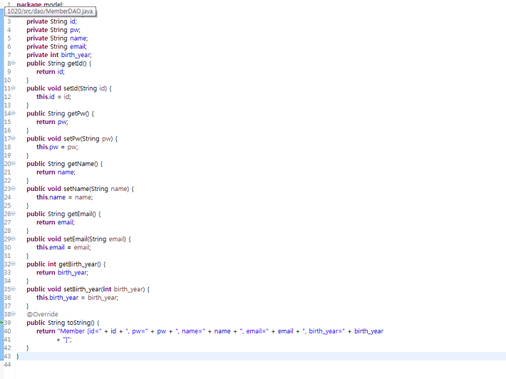Collapse the getPw() method fold marker
This screenshot has height=379, width=506.
click(x=14, y=113)
